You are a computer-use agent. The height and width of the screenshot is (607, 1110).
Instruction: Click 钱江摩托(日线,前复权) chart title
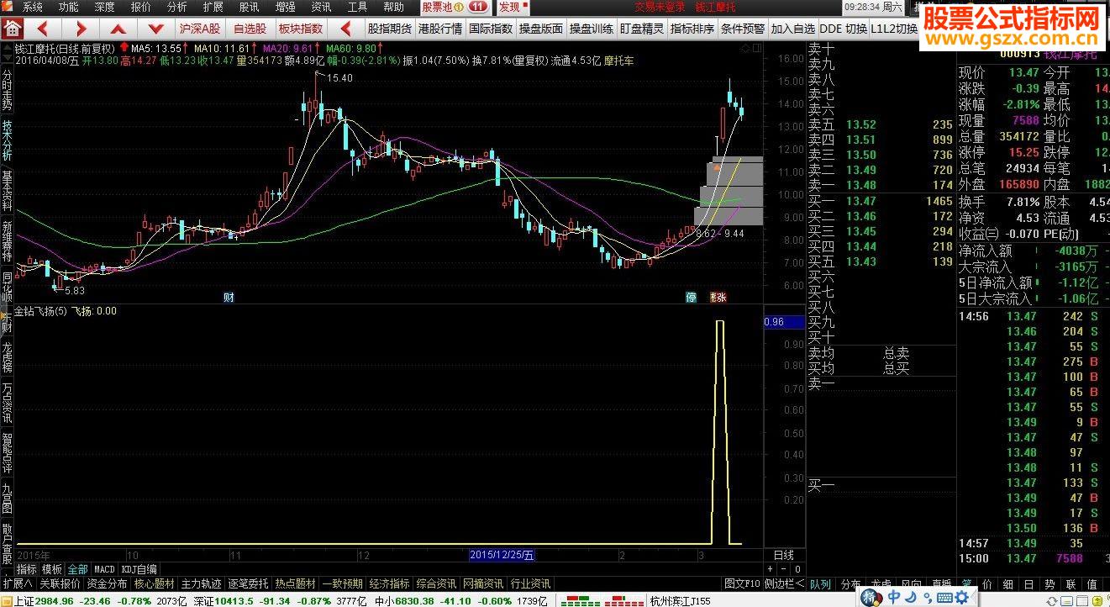point(64,48)
